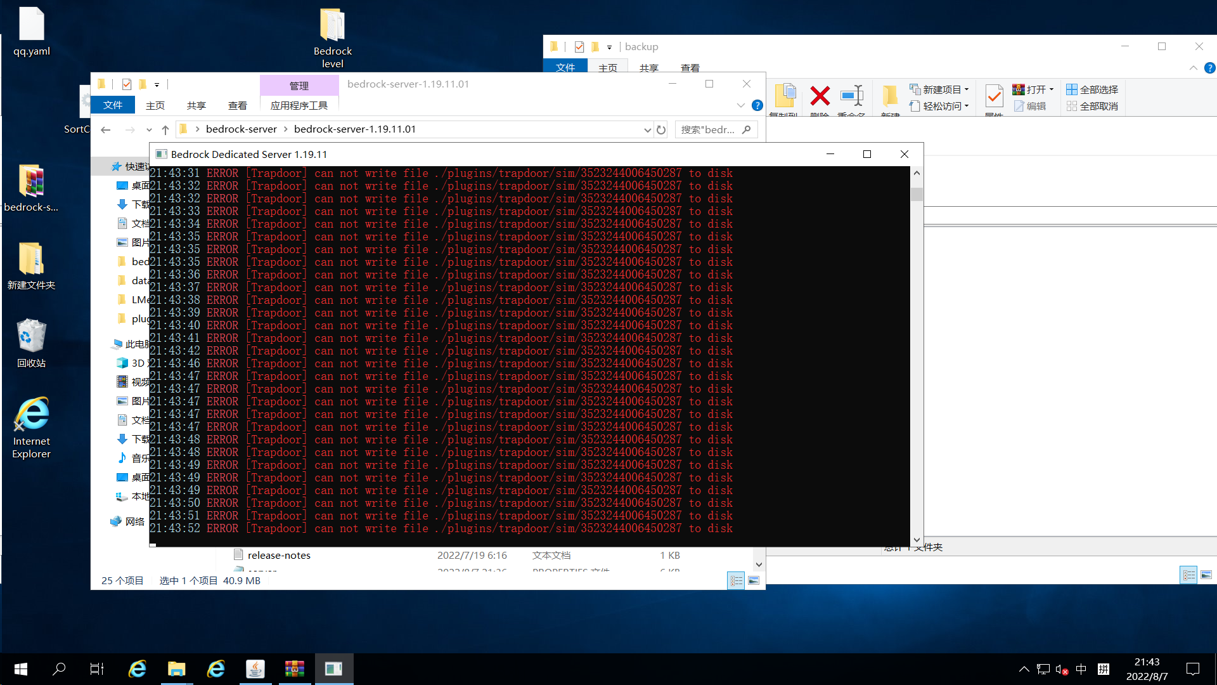Open the Bedrock server console from the taskbar
This screenshot has width=1217, height=685.
[333, 669]
